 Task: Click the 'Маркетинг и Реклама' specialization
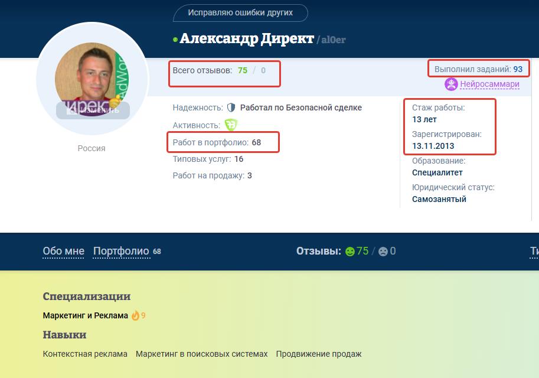(85, 315)
